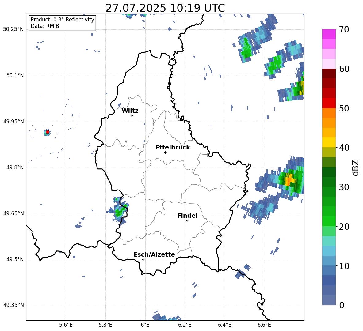Click the colorbar value 10

click(x=344, y=266)
